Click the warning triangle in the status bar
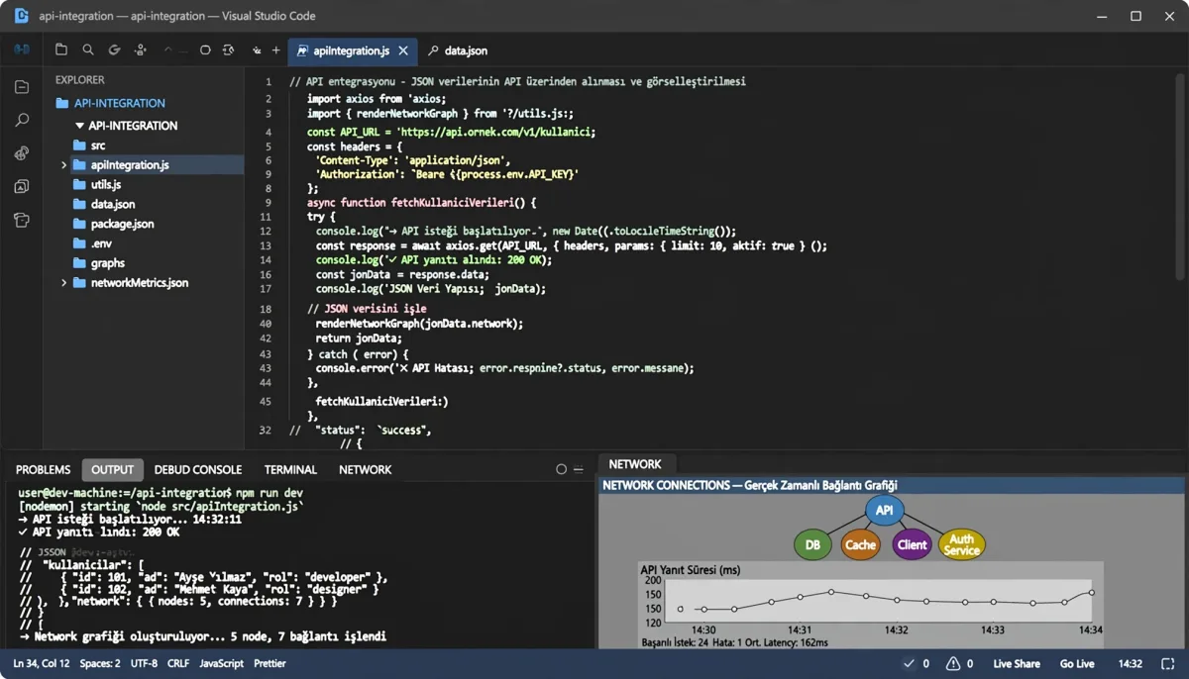1189x679 pixels. (953, 664)
